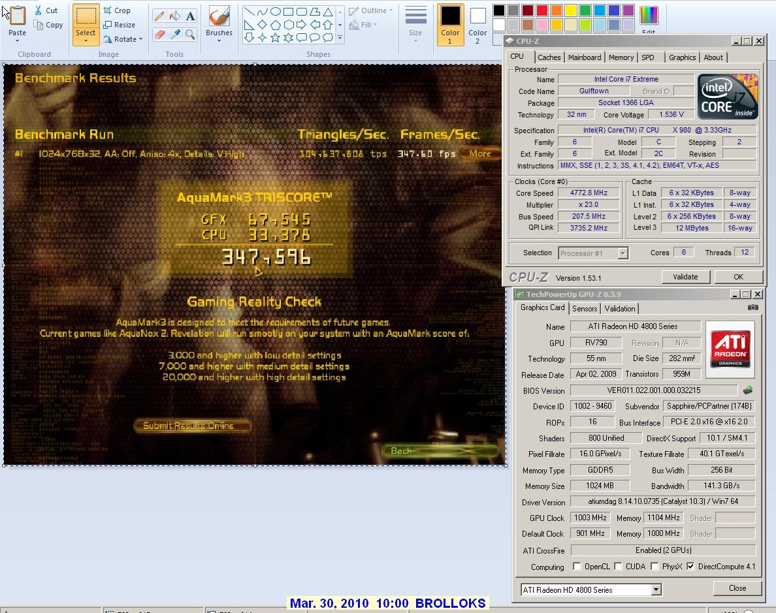Uncheck the DirectCompute 4.1 checkbox
The height and width of the screenshot is (613, 776).
690,566
